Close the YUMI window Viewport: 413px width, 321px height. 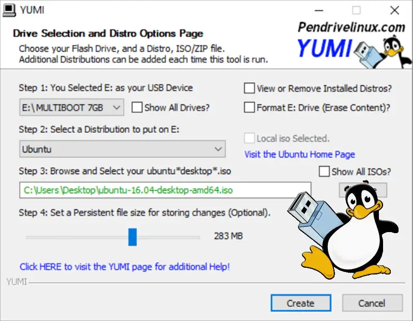394,10
